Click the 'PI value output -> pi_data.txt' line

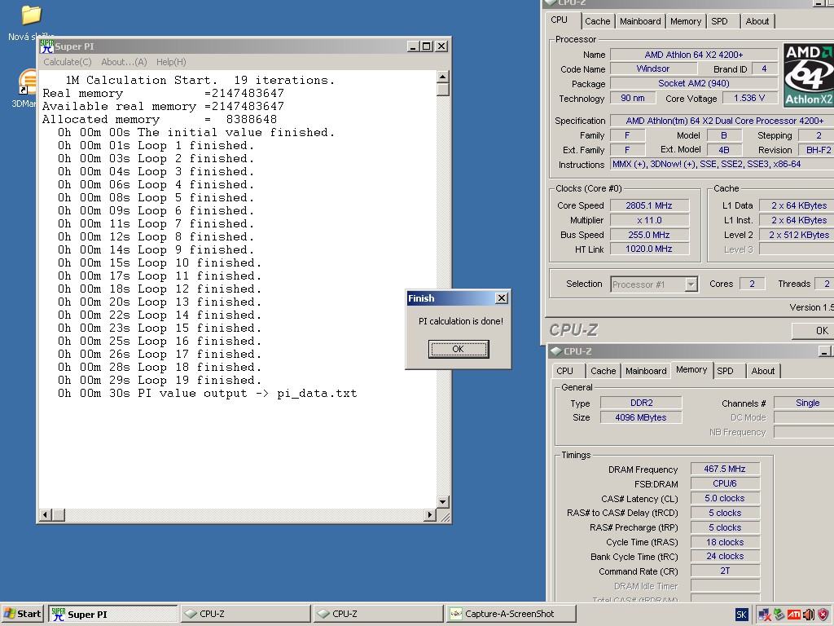[x=208, y=394]
